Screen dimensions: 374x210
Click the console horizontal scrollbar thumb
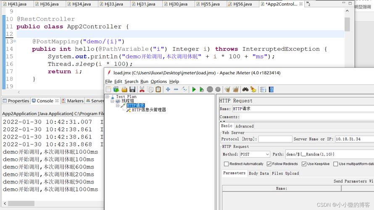[21, 204]
